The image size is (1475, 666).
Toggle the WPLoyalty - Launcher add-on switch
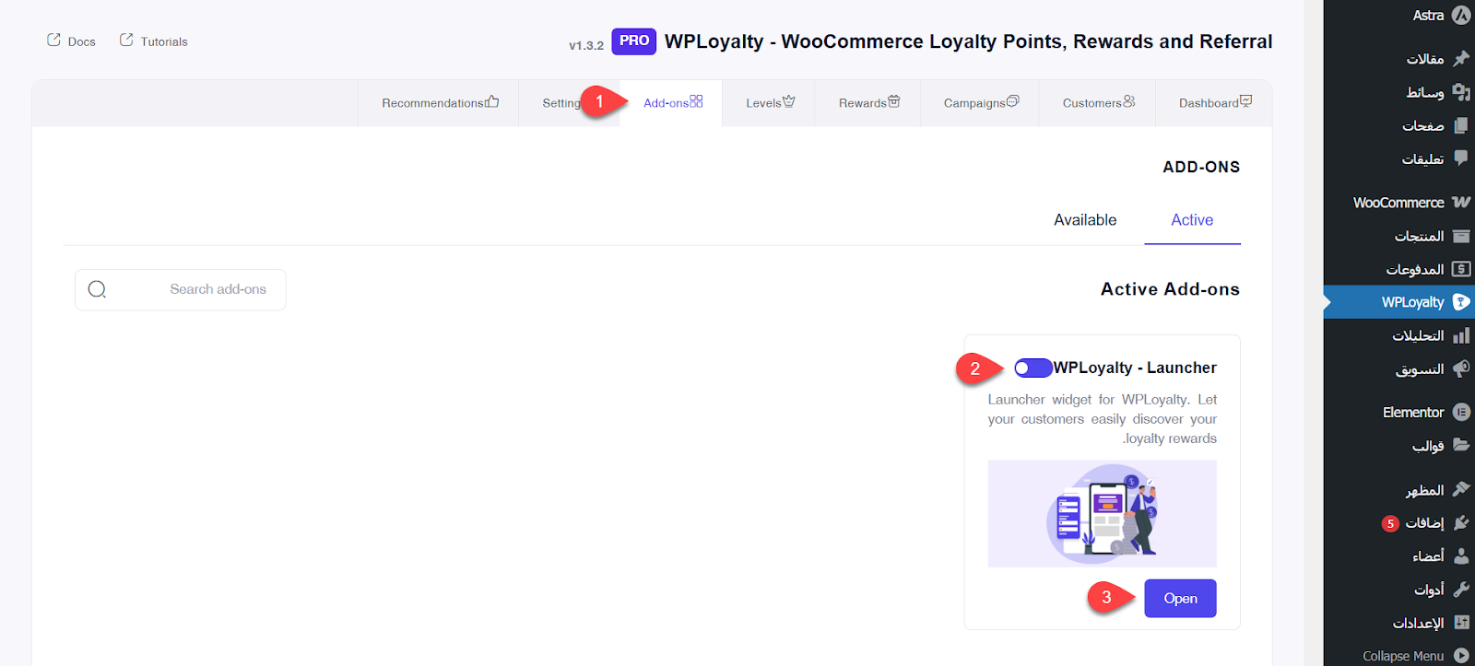tap(1032, 368)
